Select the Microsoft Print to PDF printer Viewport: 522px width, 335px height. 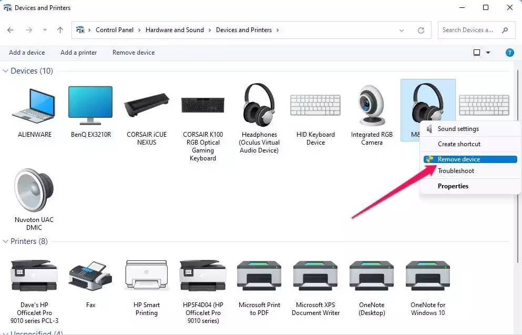pyautogui.click(x=259, y=275)
